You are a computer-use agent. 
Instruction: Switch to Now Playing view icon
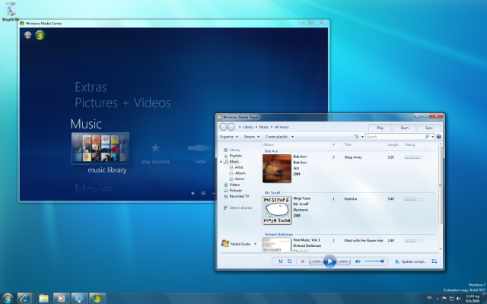click(434, 261)
